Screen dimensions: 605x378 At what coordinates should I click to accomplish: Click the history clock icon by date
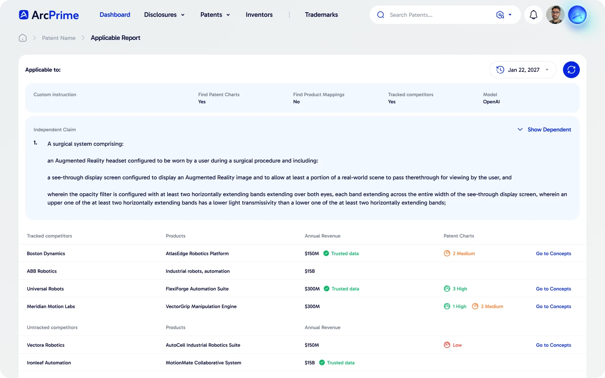pos(500,70)
